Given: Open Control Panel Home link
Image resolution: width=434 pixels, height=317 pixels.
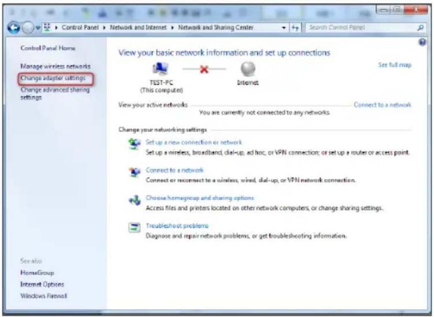Looking at the screenshot, I should 48,48.
